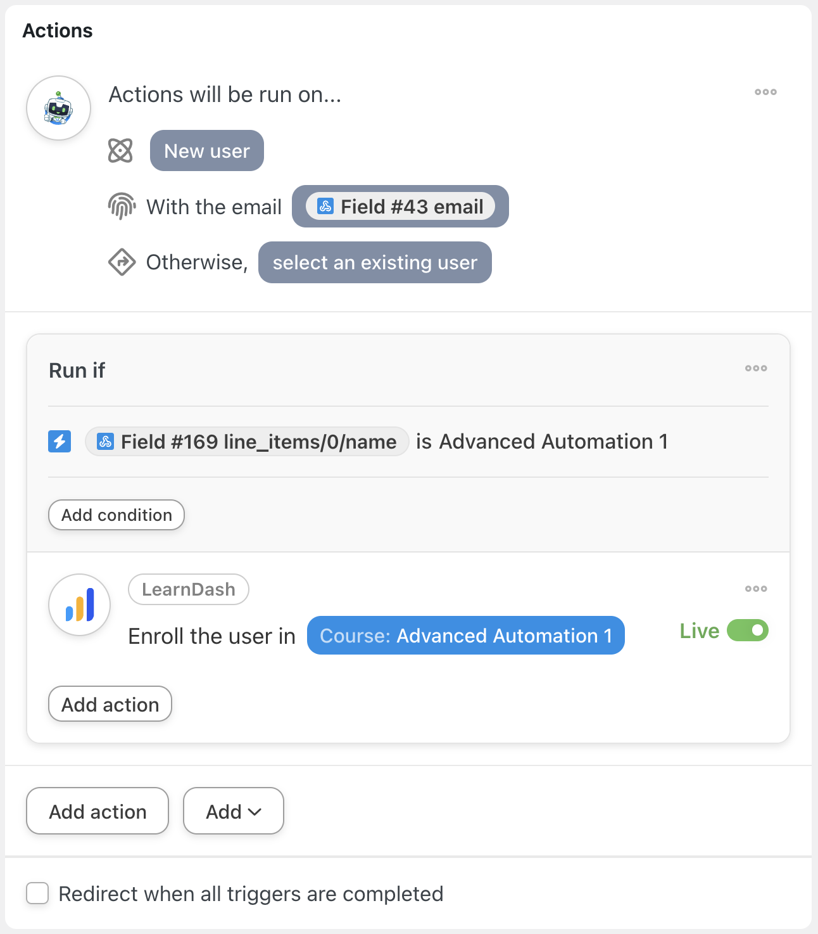Toggle the Live switch off

pos(747,630)
